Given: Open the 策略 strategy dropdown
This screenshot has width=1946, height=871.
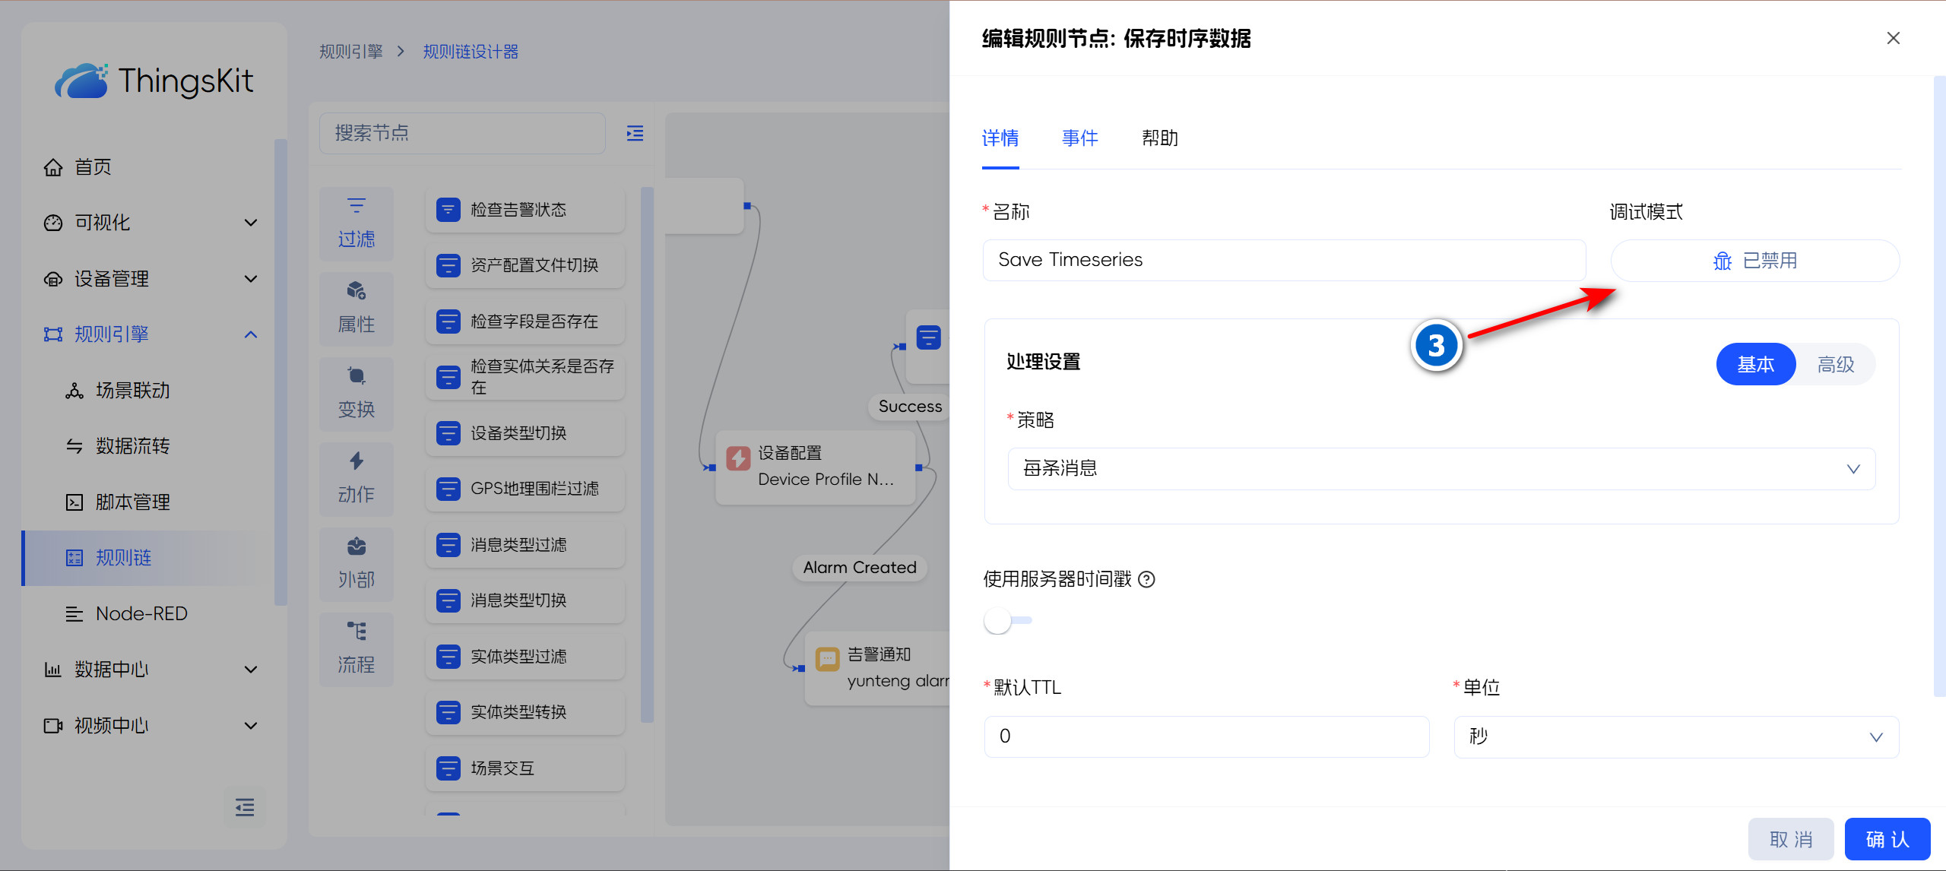Looking at the screenshot, I should click(1440, 469).
